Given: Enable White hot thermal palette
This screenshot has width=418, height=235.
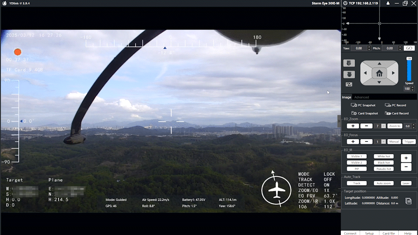Looking at the screenshot, I should (384, 157).
